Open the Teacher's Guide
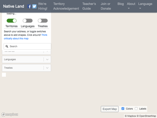 (x=89, y=6)
